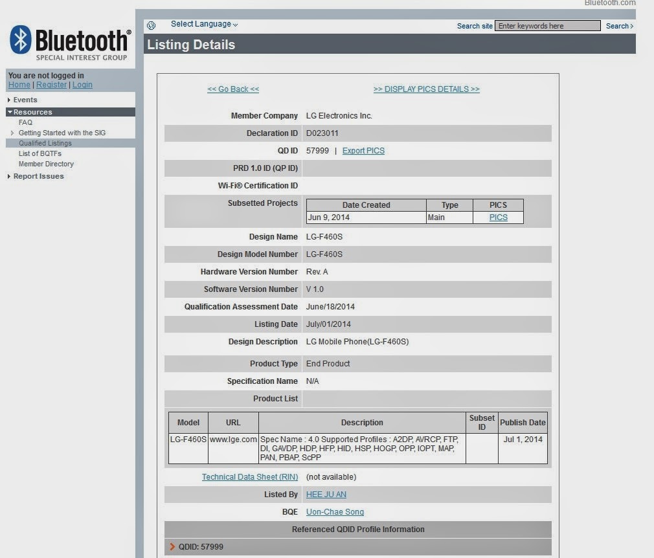The width and height of the screenshot is (654, 558).
Task: Click the Subset ID column header
Action: (482, 423)
